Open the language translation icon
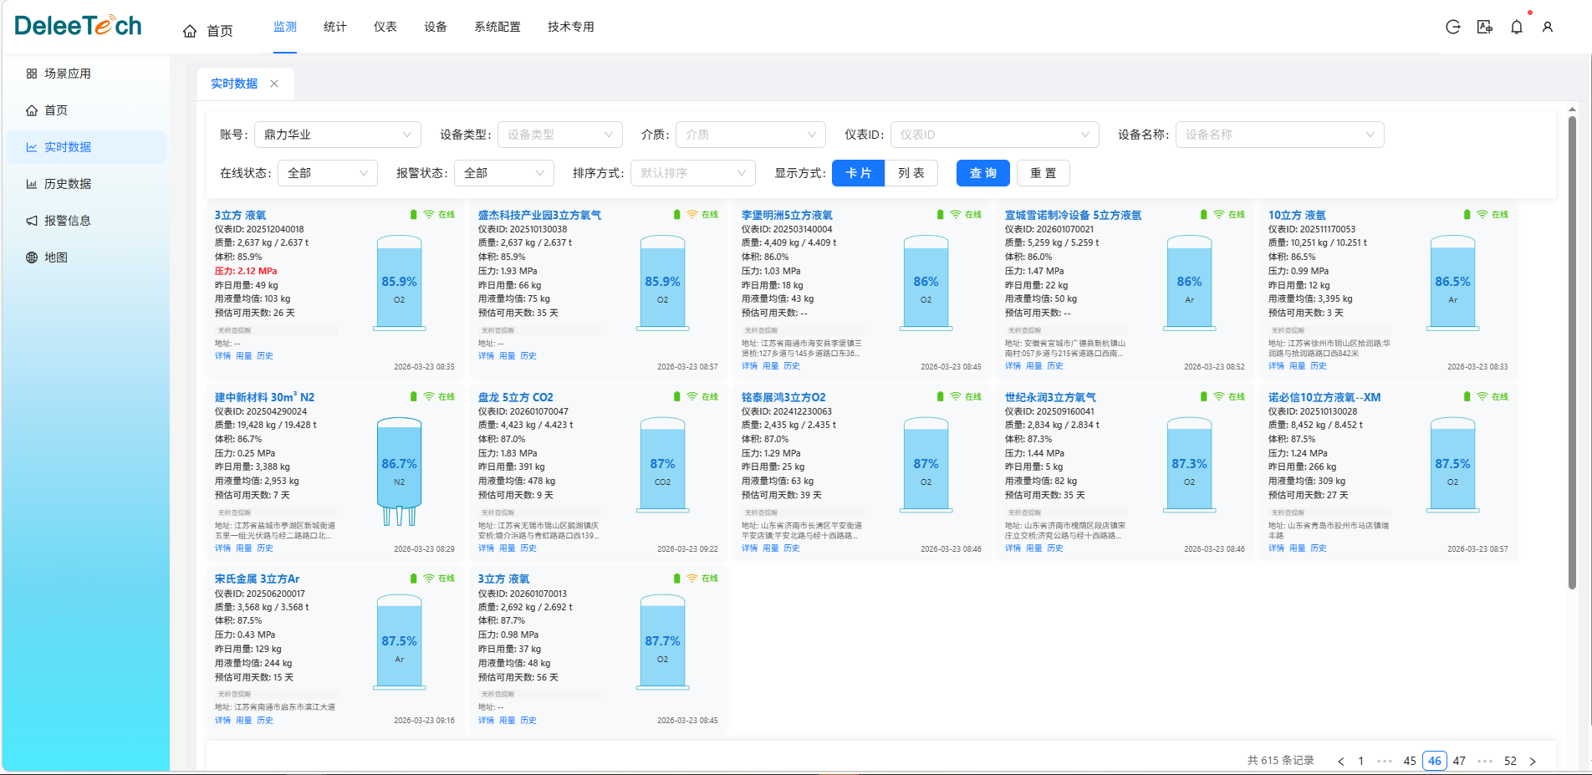Viewport: 1592px width, 775px height. pos(1485,27)
